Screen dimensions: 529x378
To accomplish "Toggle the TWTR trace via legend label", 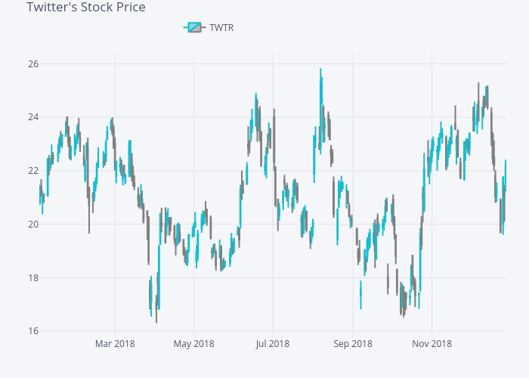I will click(x=221, y=28).
